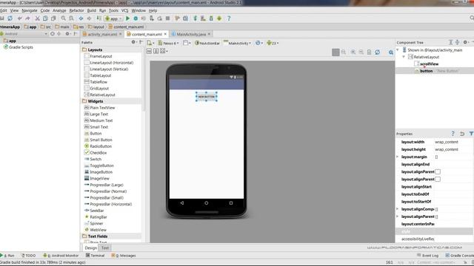Click the Make Project icon before app selector
474x266 pixels.
[x=99, y=18]
